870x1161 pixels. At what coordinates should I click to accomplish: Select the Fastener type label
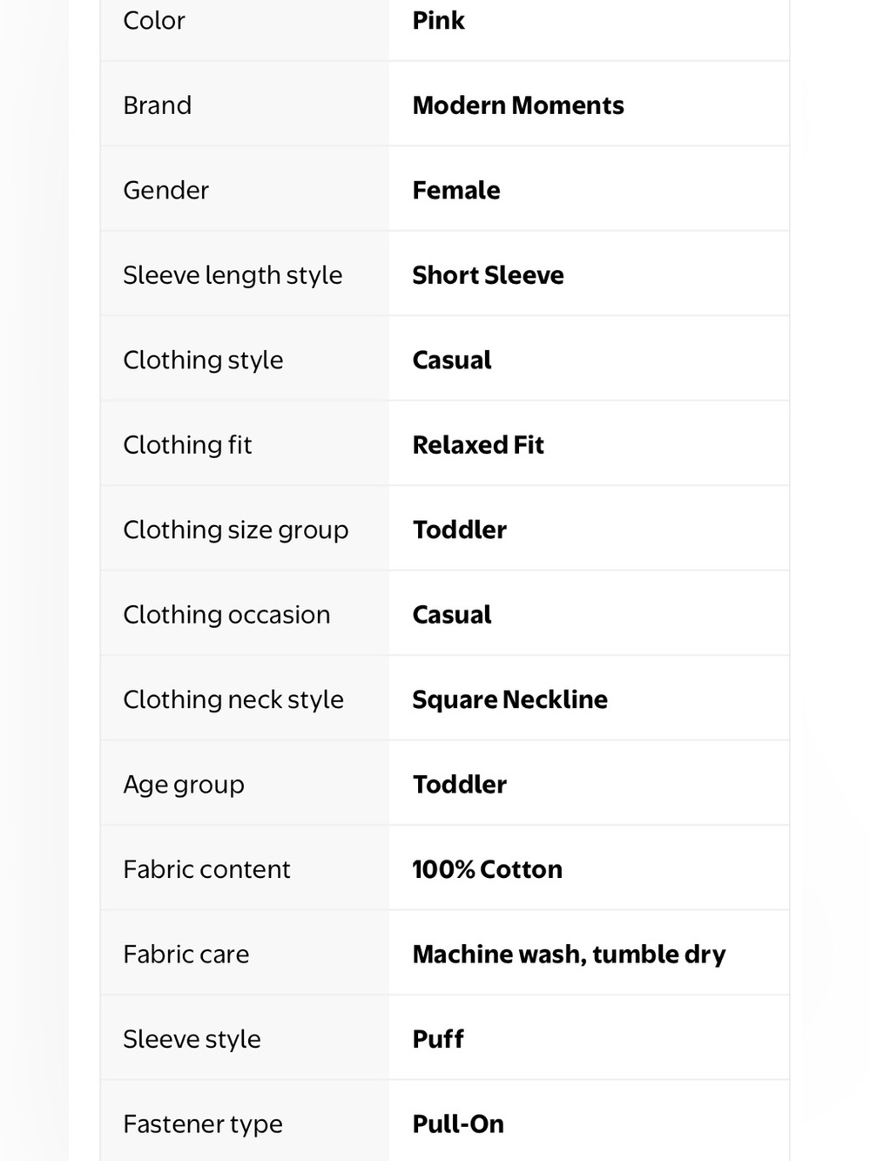point(203,1124)
